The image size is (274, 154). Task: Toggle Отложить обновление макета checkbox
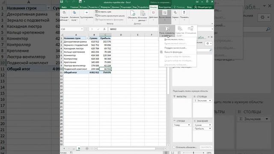(x=174, y=147)
